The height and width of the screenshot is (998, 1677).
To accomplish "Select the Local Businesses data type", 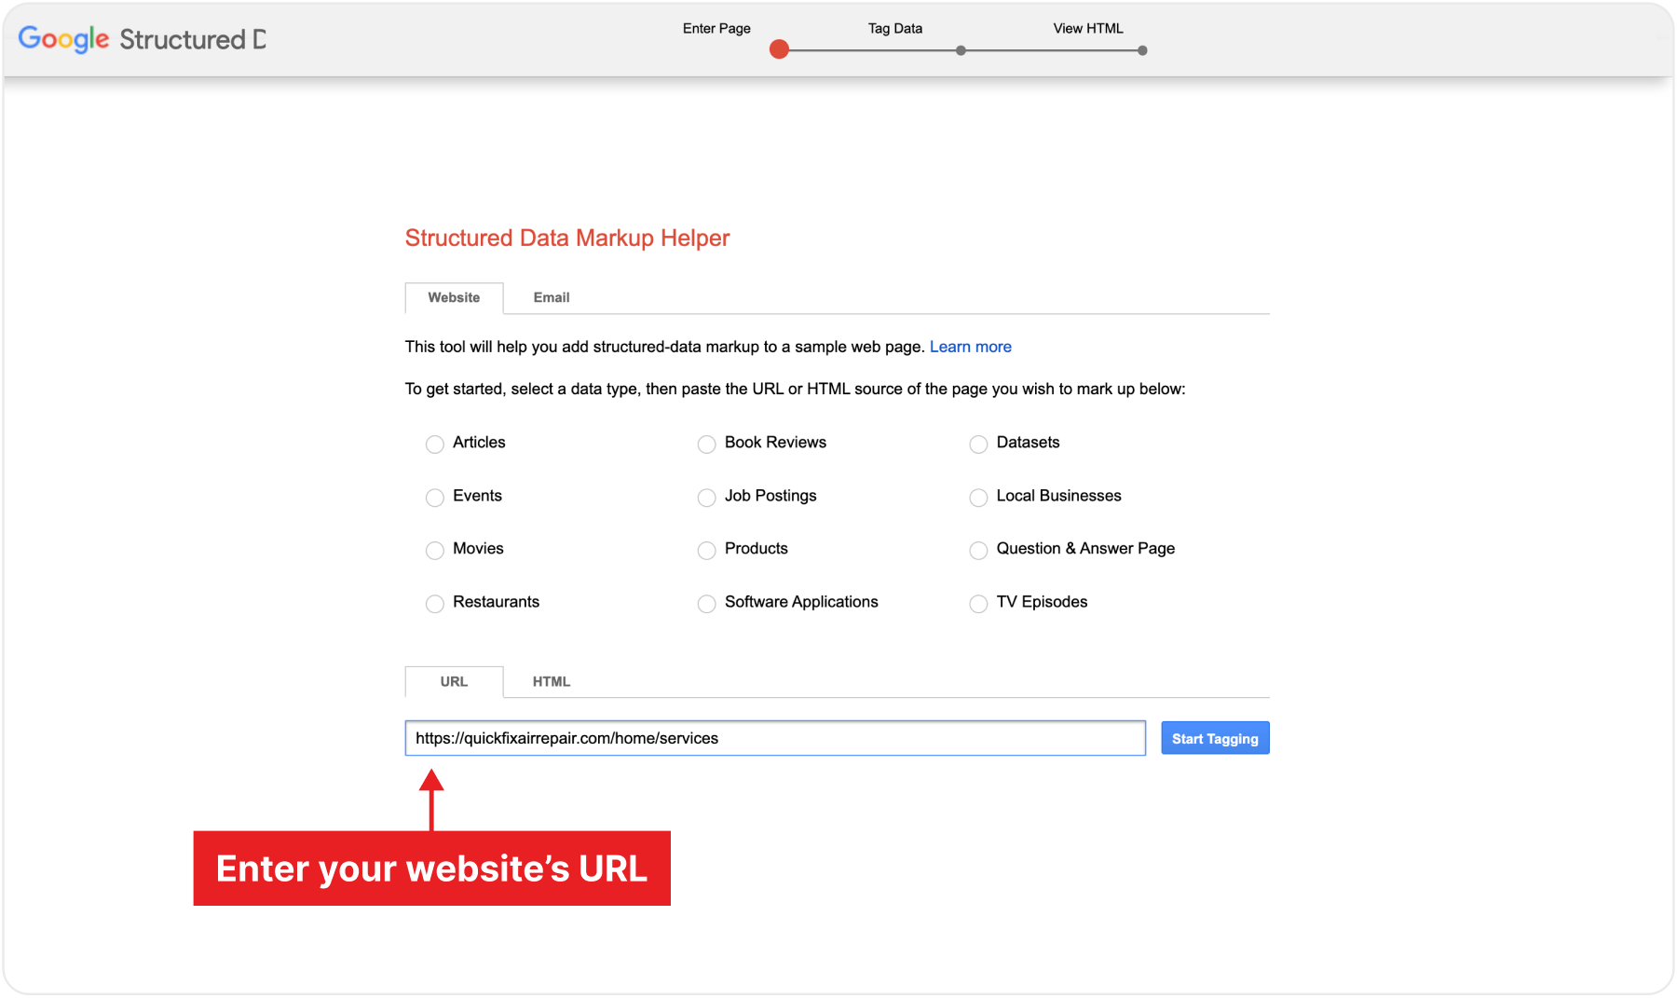I will (977, 498).
